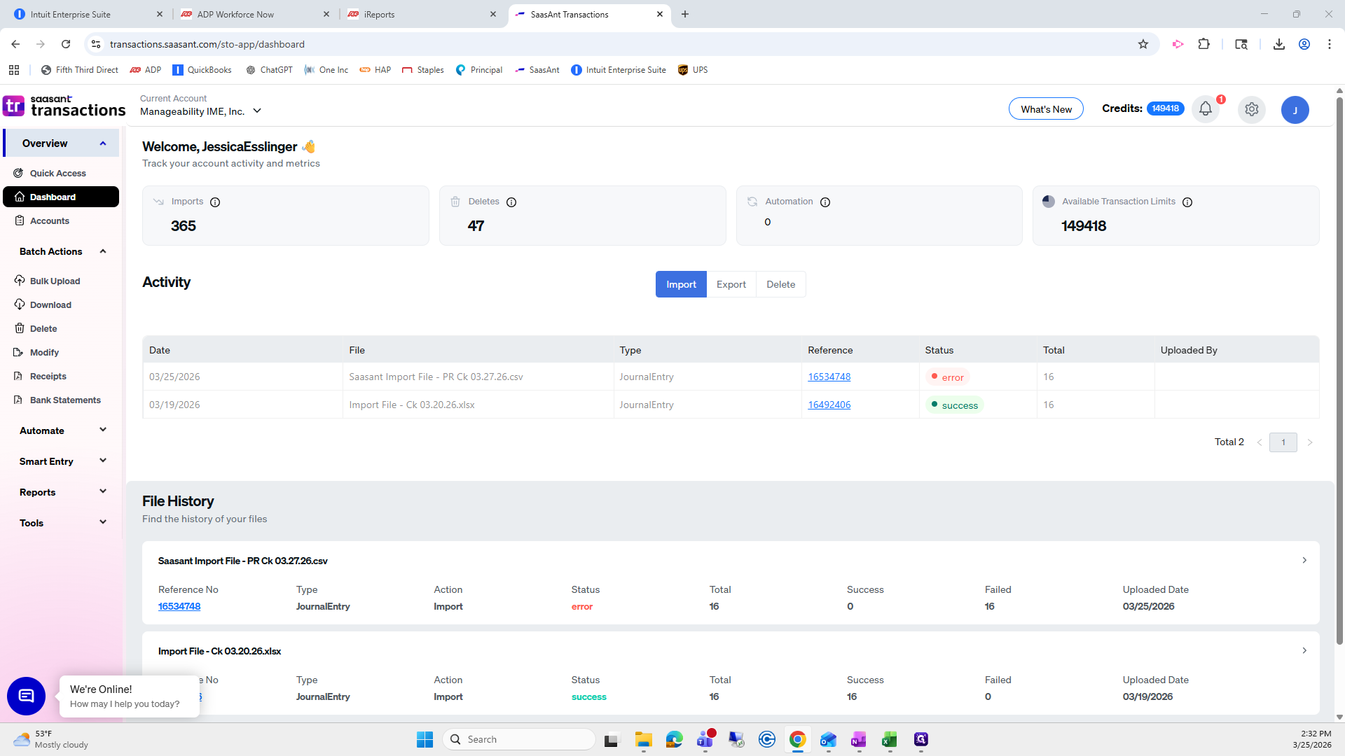Open the notifications bell icon

point(1205,109)
